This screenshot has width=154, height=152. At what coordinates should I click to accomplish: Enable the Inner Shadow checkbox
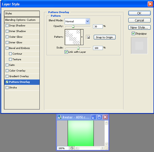[x=7, y=31]
